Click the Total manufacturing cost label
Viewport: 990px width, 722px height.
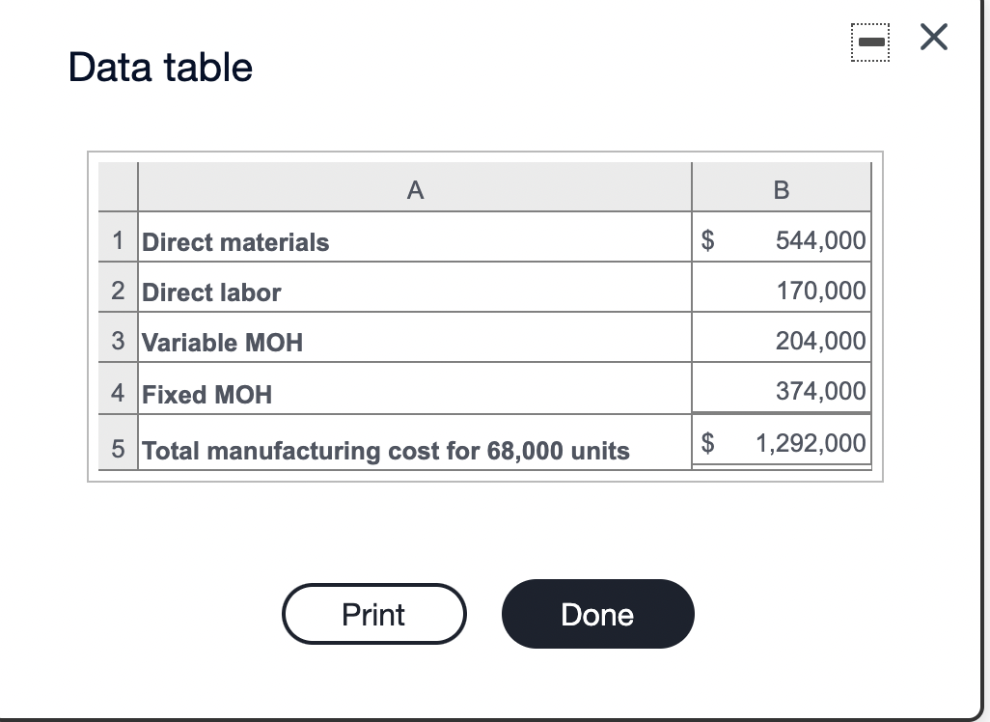[385, 451]
